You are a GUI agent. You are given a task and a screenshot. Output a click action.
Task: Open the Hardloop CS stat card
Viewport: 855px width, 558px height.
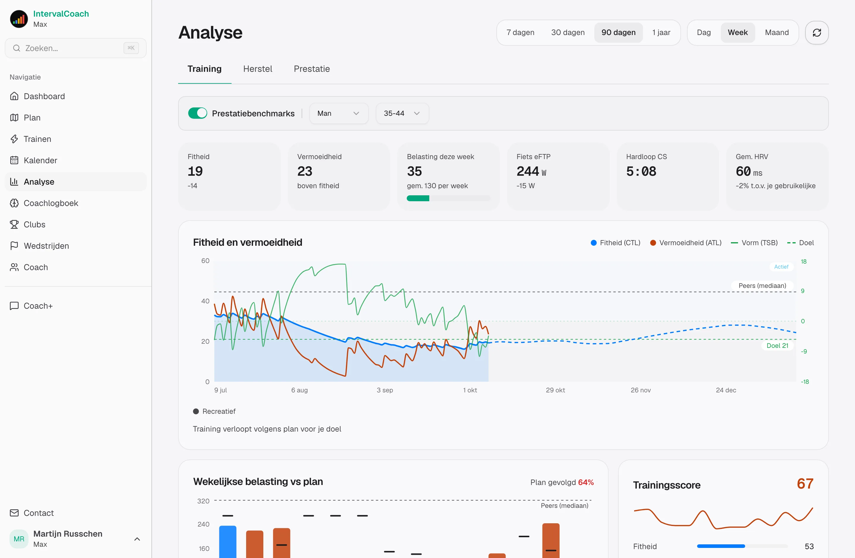point(667,176)
